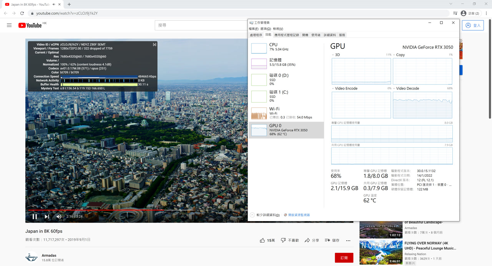Screen dimensions: 492x266
Task: Open Chrome media control icon
Action: 455,13
